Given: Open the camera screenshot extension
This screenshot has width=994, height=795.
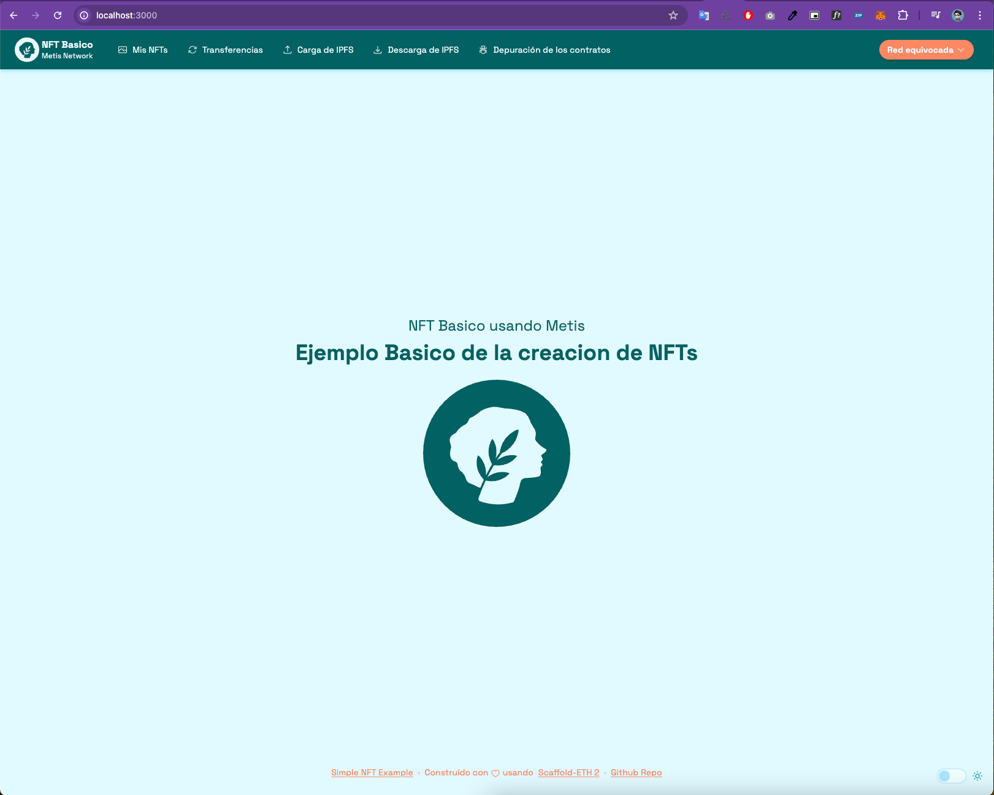Looking at the screenshot, I should 770,15.
